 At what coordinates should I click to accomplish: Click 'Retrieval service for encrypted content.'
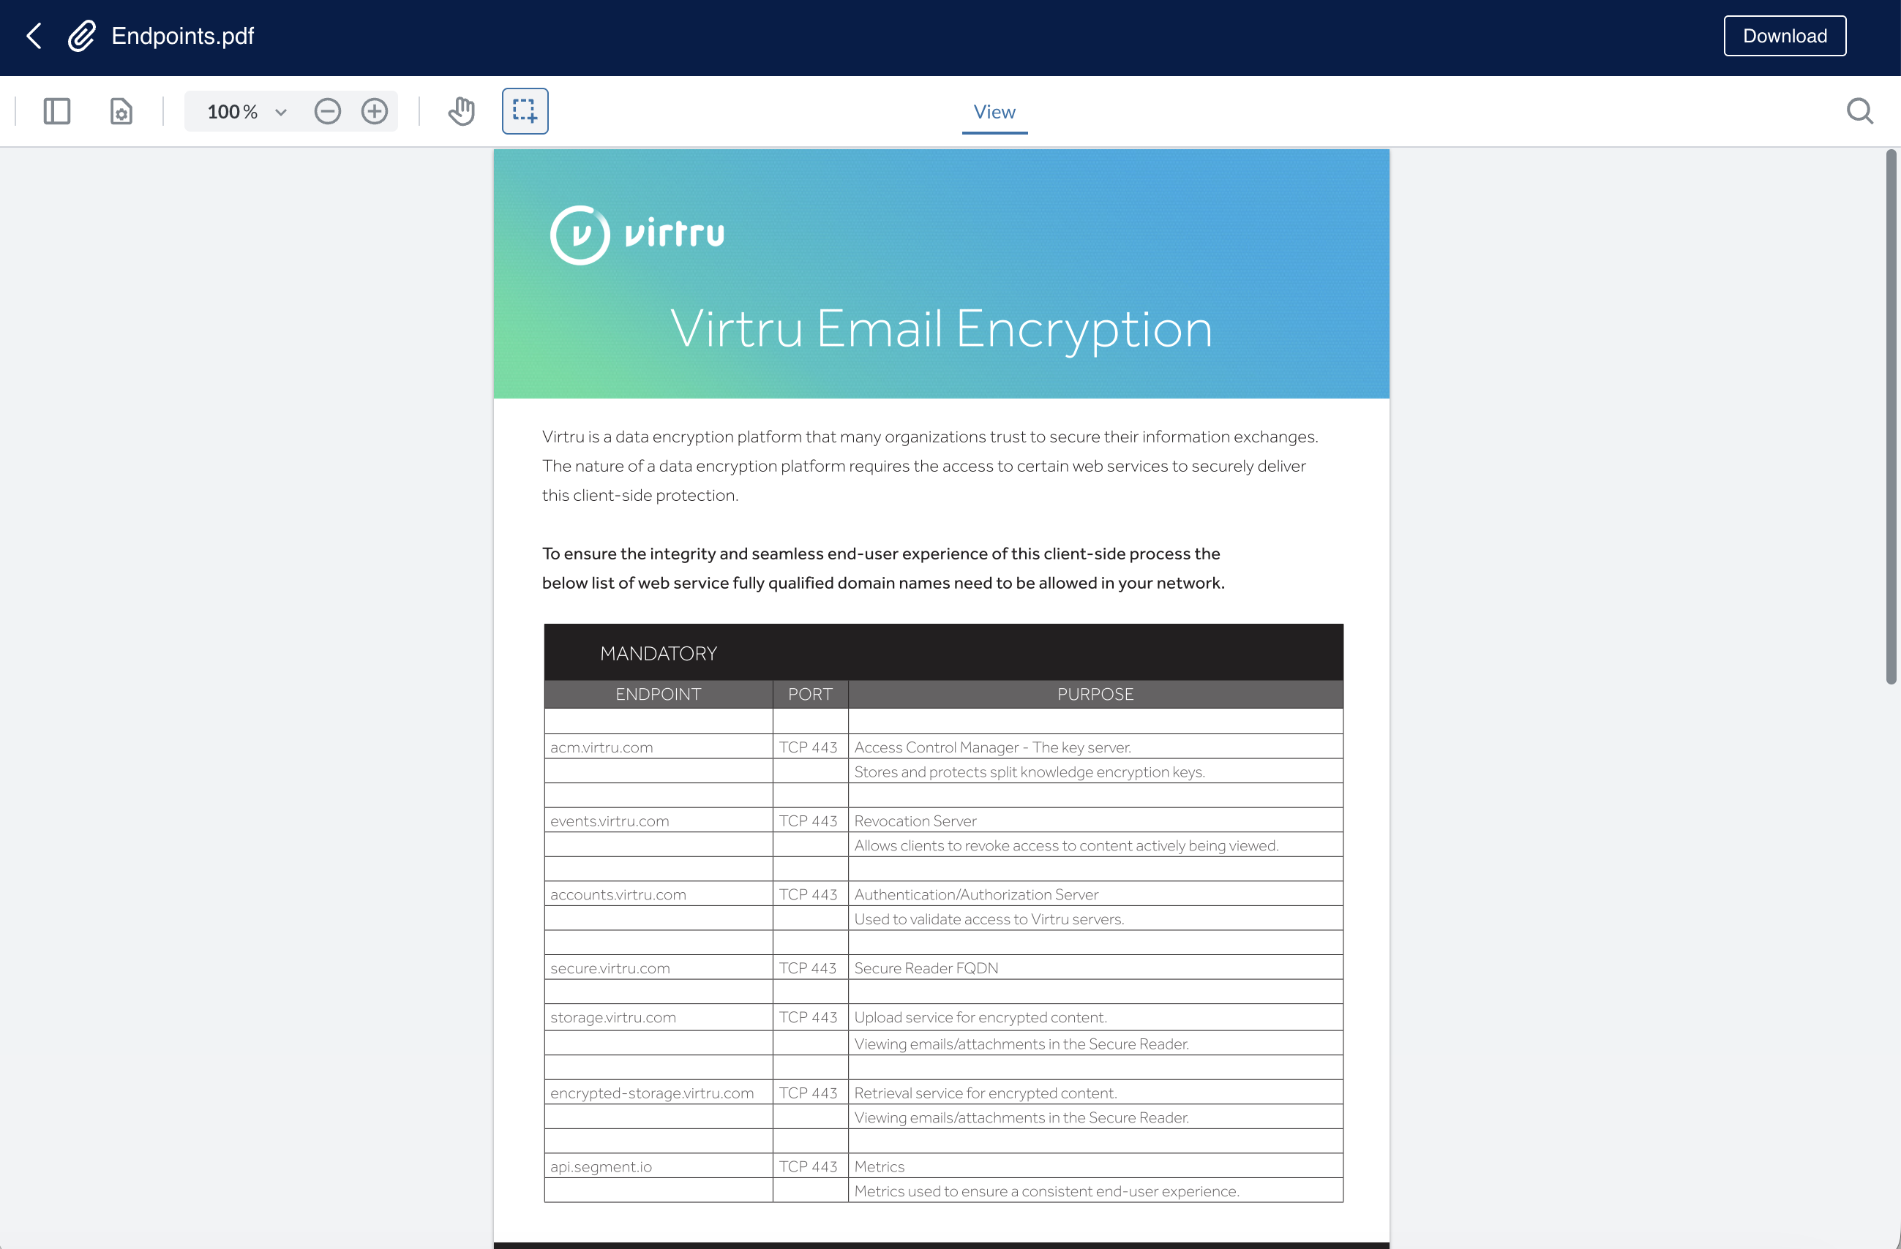(986, 1093)
